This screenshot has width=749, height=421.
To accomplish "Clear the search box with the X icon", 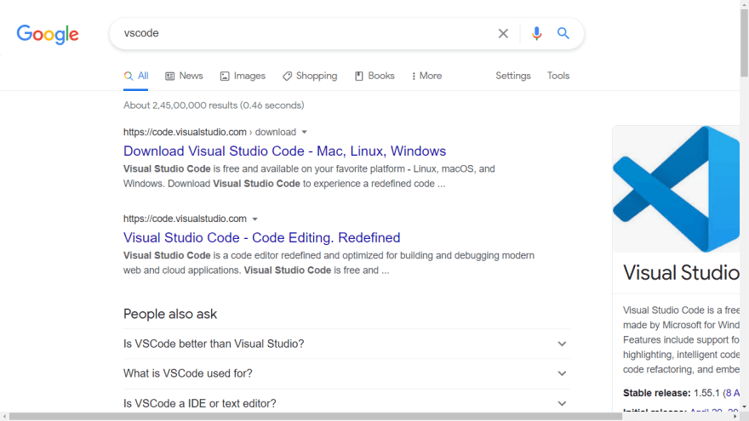I will pyautogui.click(x=503, y=33).
